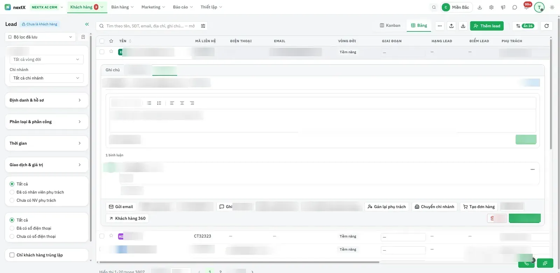Open settings gear in top bar

tap(491, 7)
